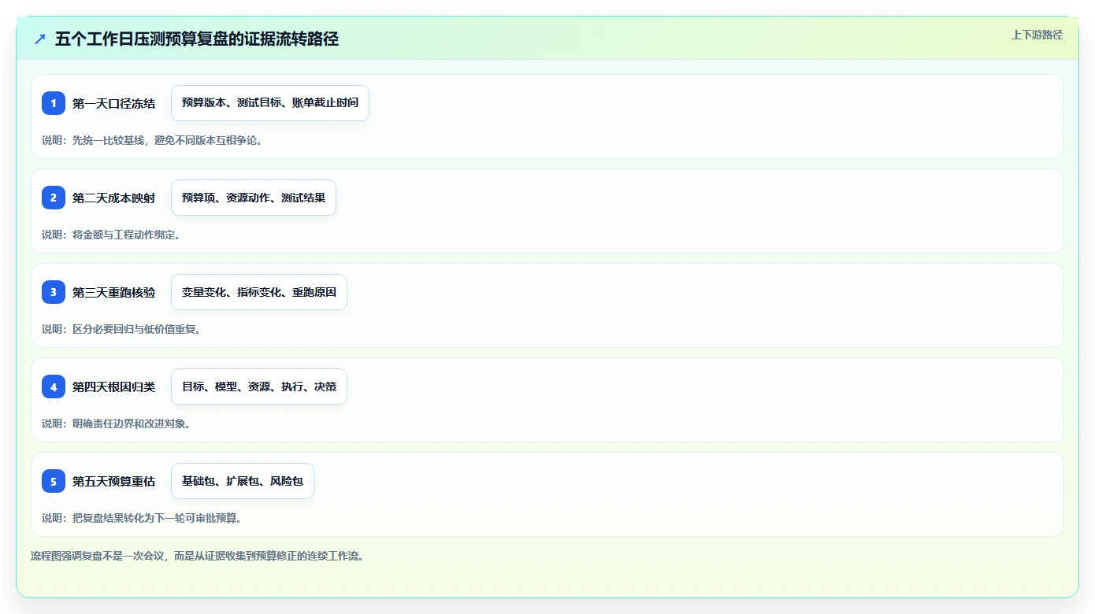Click the 预算版本、测试目标、账单截止时间 chip

270,103
